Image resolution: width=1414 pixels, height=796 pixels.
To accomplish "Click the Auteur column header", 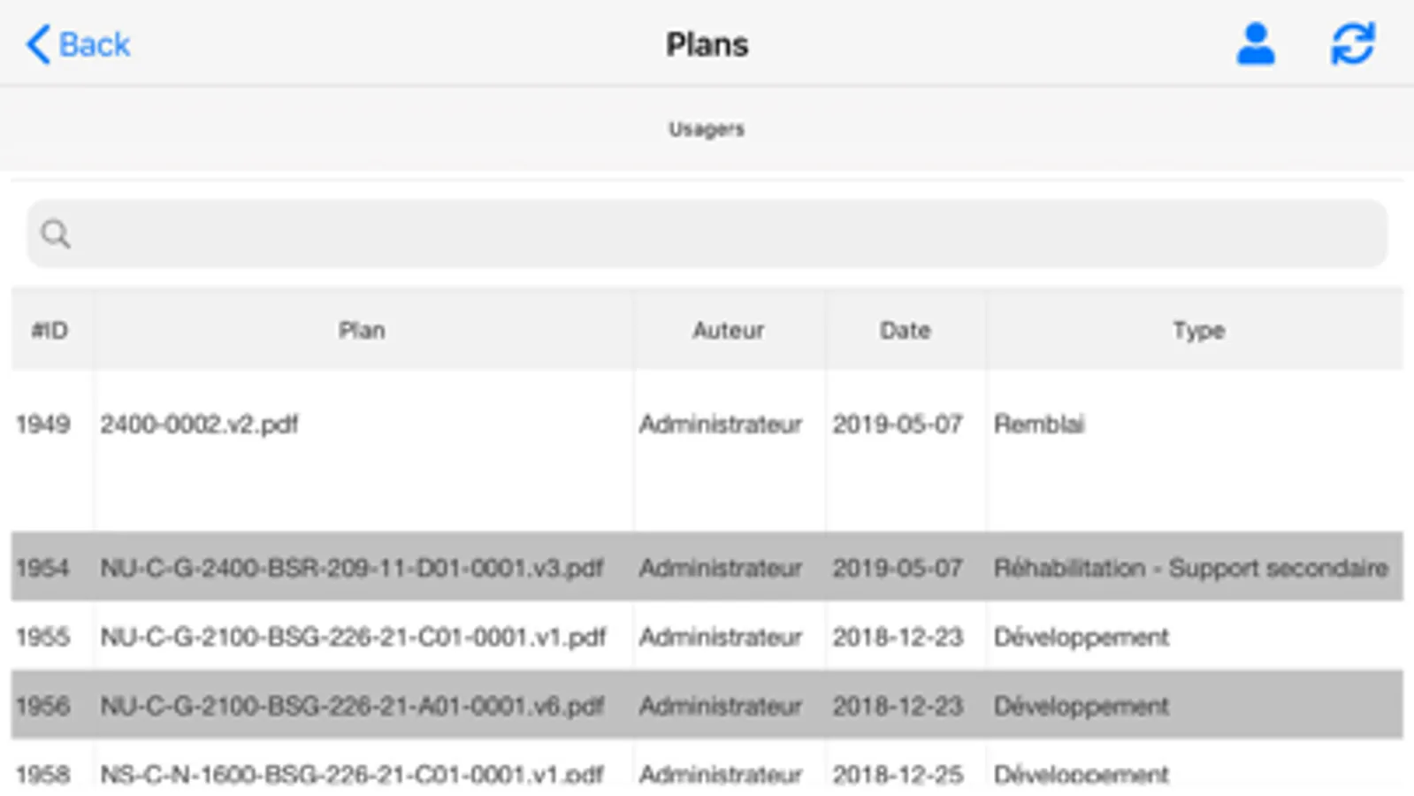I will click(728, 329).
